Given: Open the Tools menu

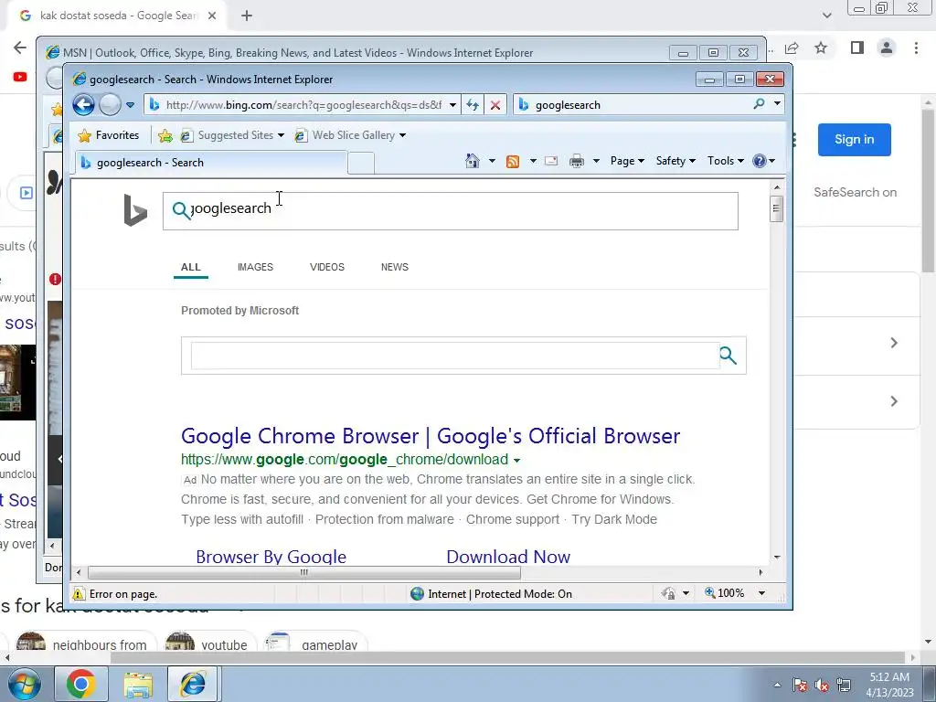Looking at the screenshot, I should (725, 161).
